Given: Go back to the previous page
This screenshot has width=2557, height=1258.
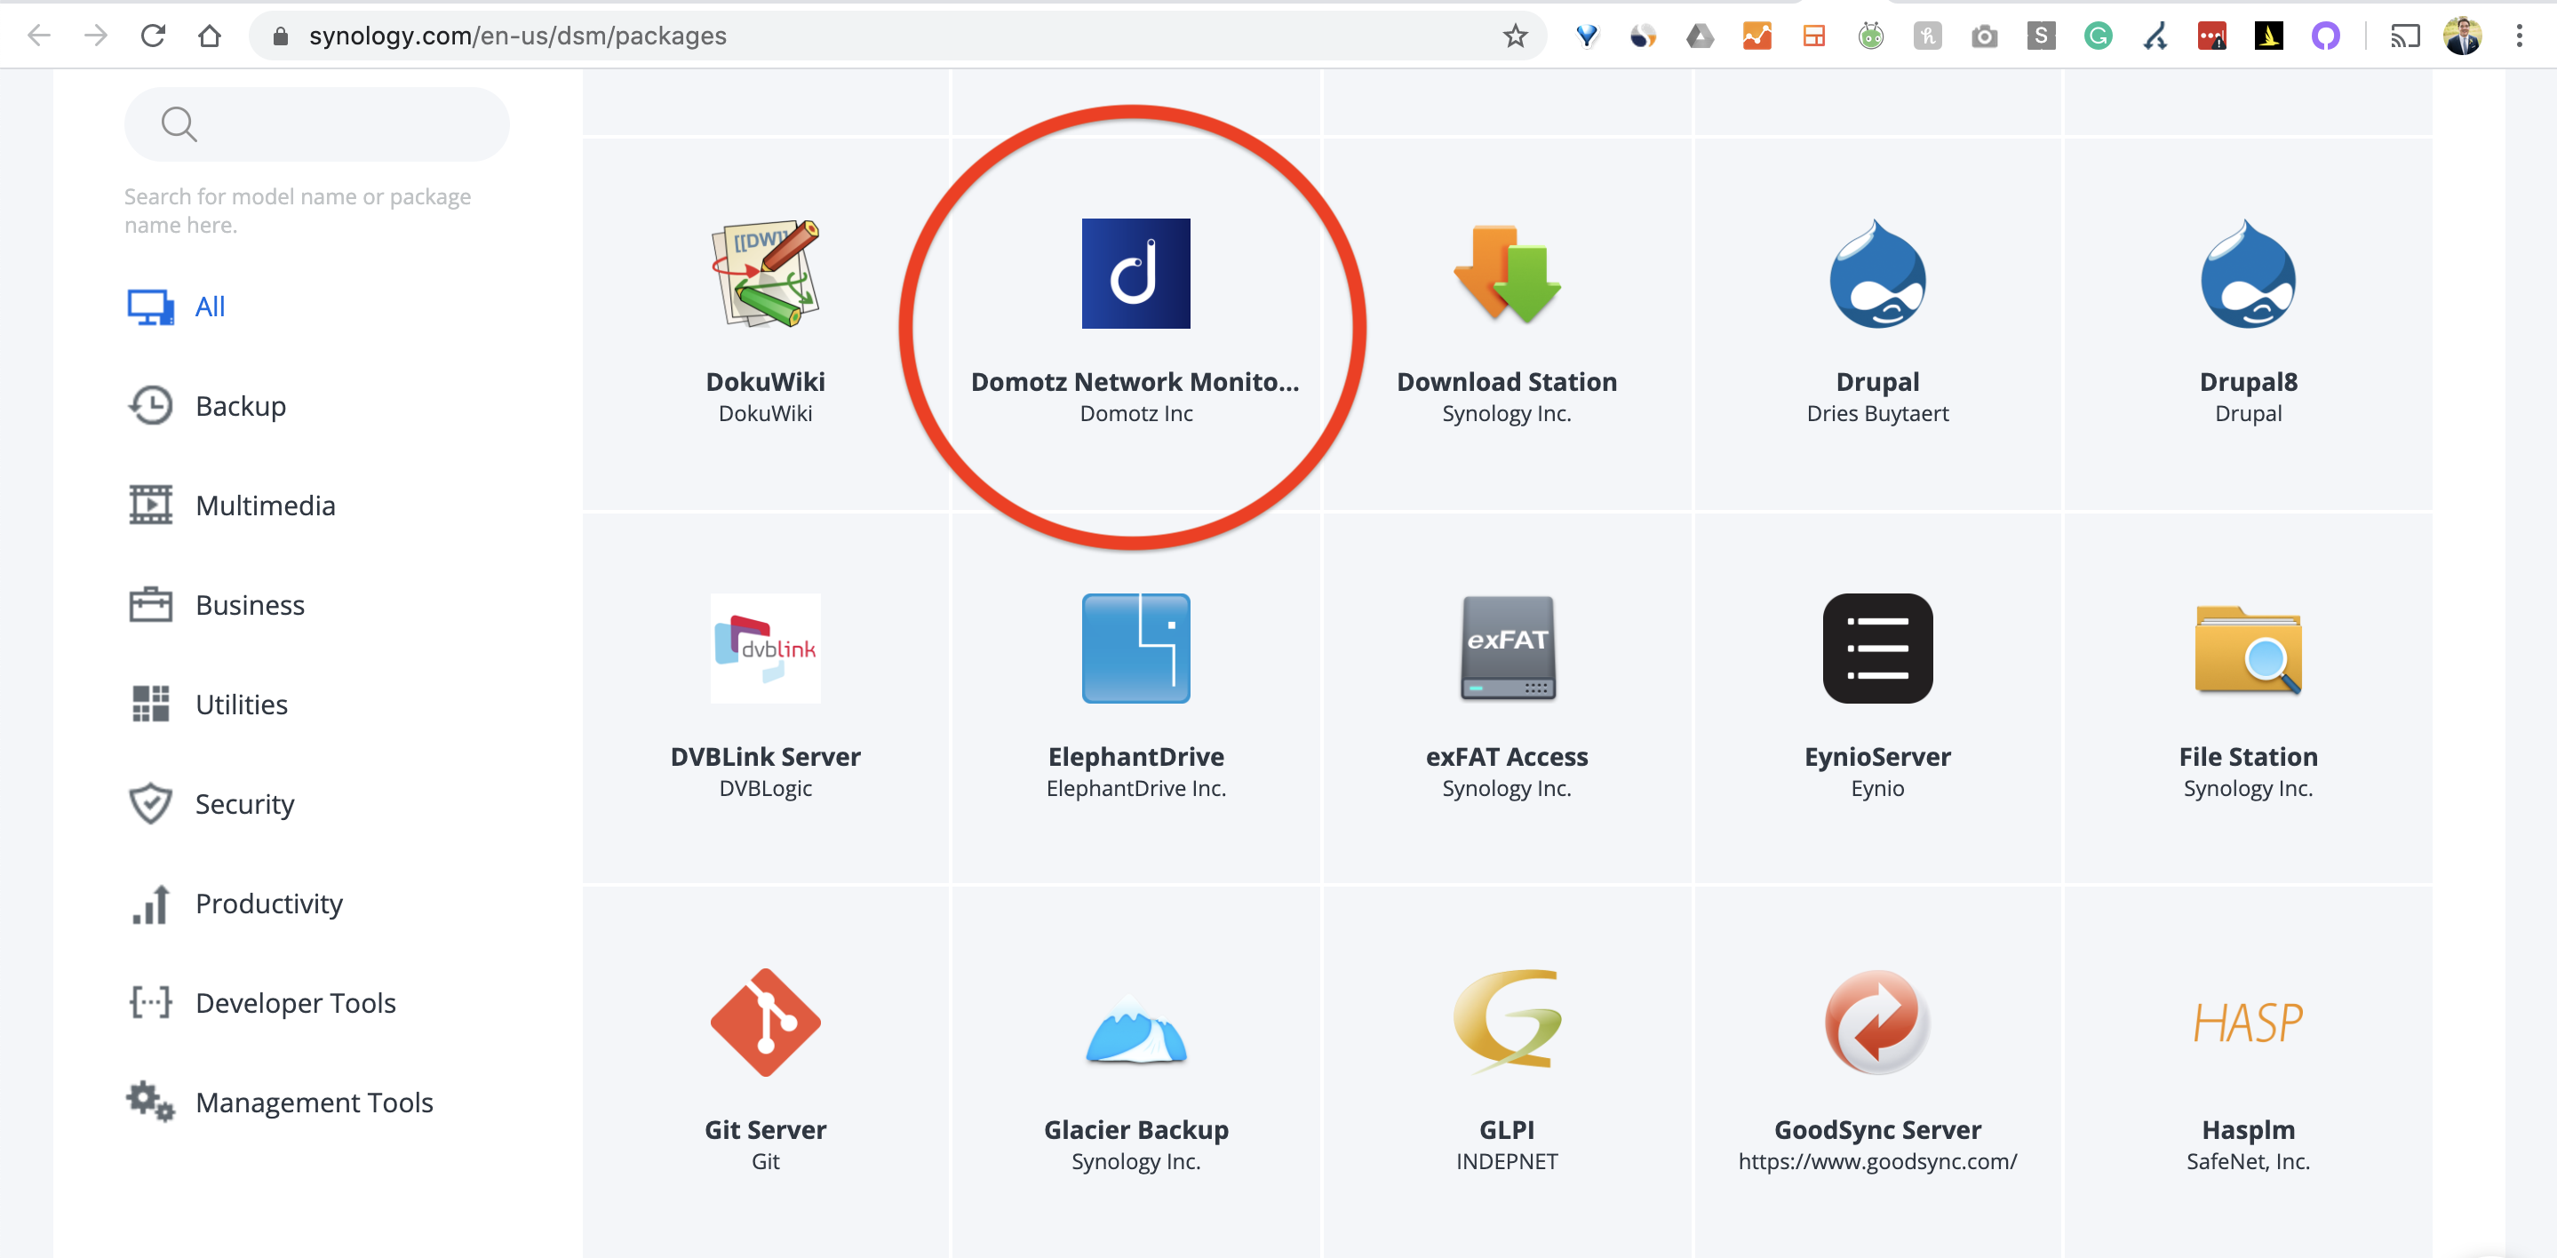Looking at the screenshot, I should pos(39,36).
